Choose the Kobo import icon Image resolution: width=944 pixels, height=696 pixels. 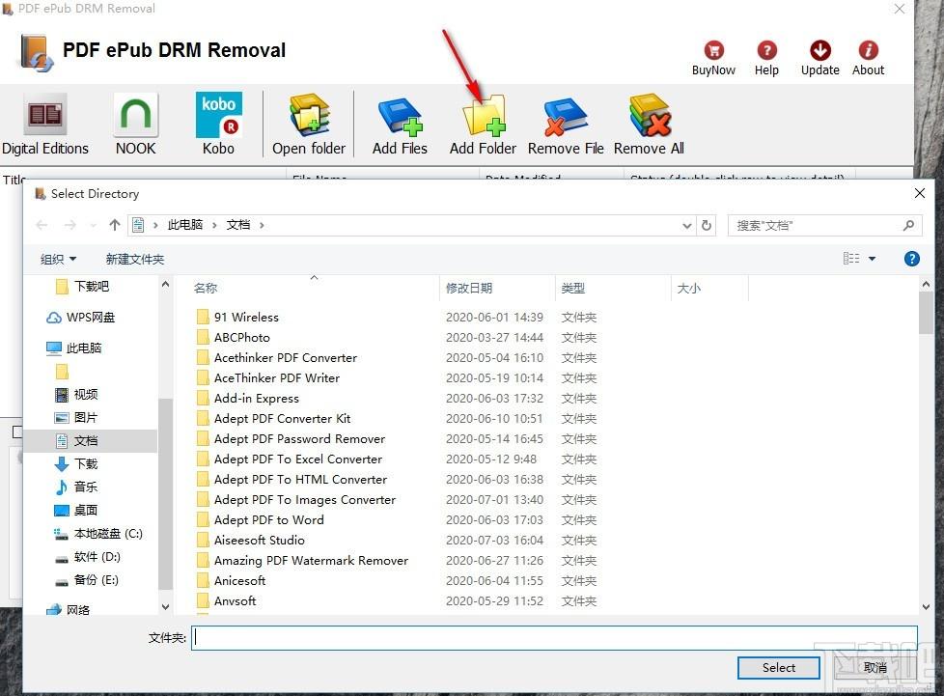click(x=218, y=124)
